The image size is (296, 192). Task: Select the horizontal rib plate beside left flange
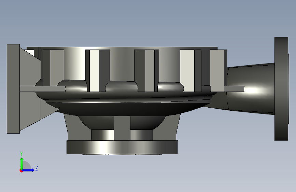tap(42, 89)
